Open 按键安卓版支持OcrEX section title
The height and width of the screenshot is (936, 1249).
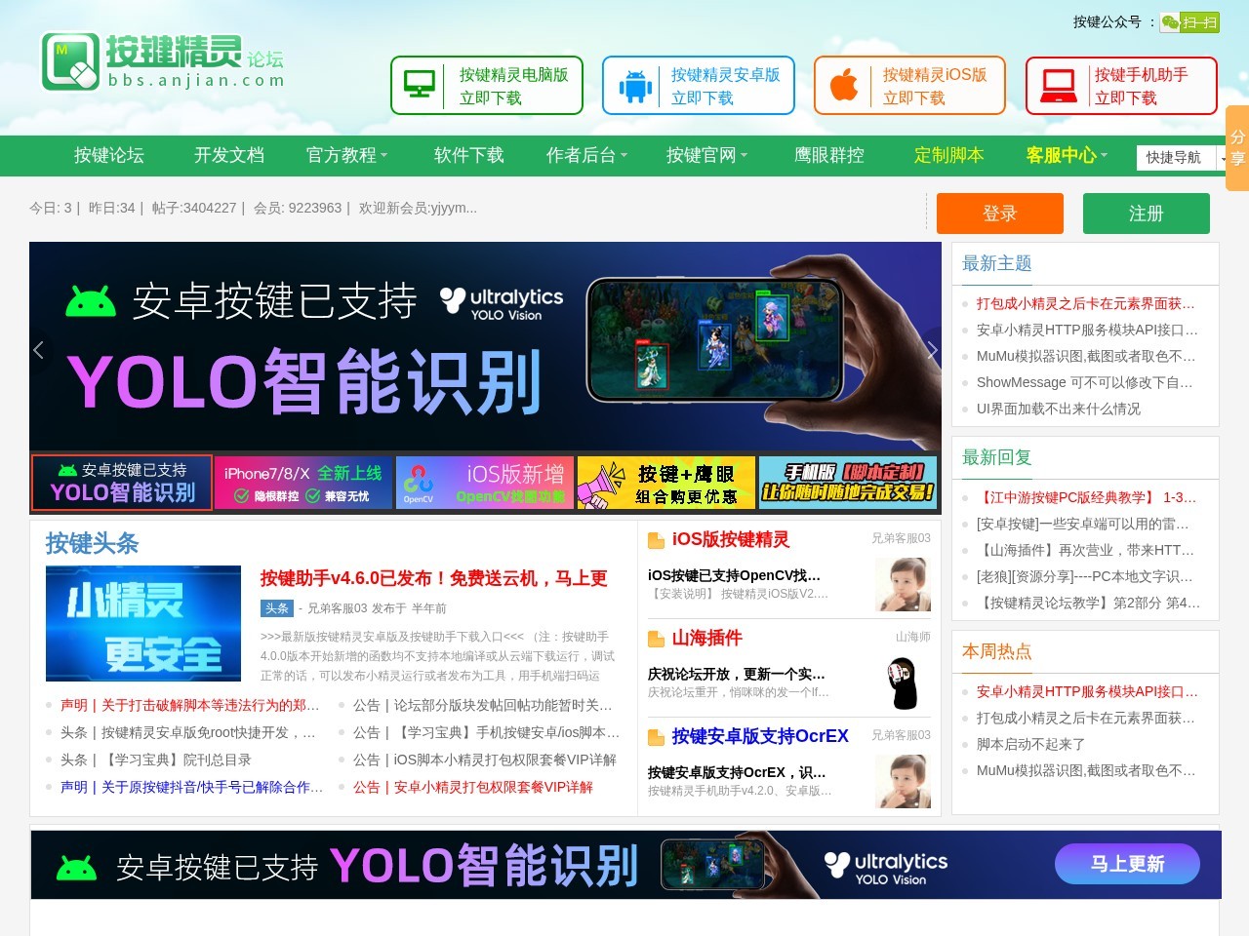coord(760,736)
